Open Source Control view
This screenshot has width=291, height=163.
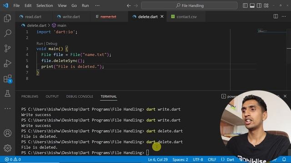[x=7, y=48]
